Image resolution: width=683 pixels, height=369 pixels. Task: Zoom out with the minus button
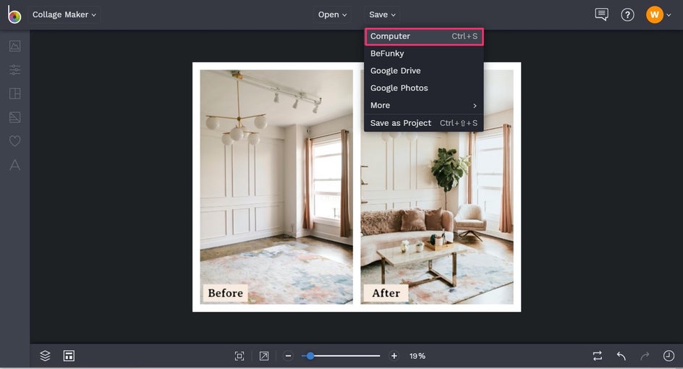click(288, 356)
